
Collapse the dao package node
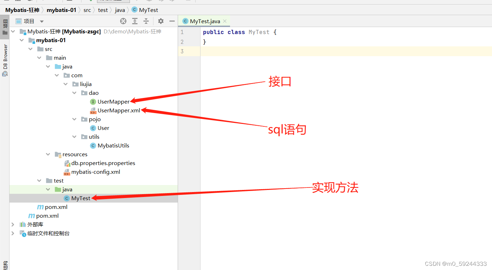click(74, 93)
